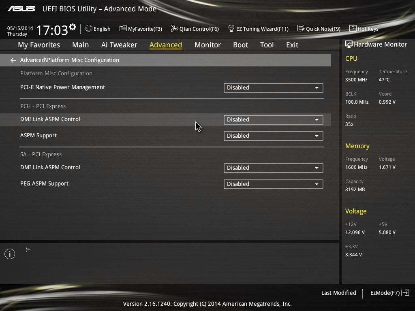Select PCH DMI Link ASPM Control label
This screenshot has height=311, width=415.
(x=50, y=119)
